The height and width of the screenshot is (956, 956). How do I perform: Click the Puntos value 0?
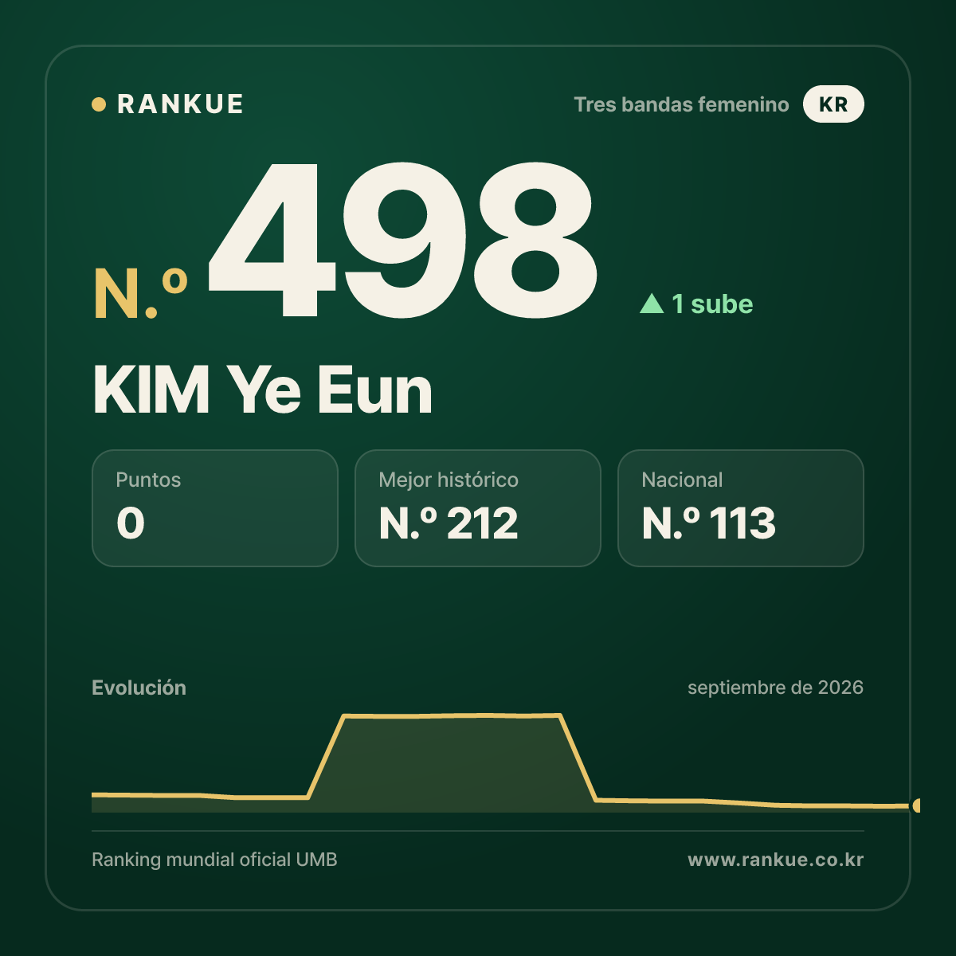[131, 523]
